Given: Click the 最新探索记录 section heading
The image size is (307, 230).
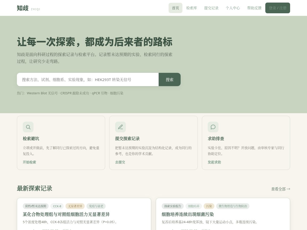Looking at the screenshot, I should (35, 188).
